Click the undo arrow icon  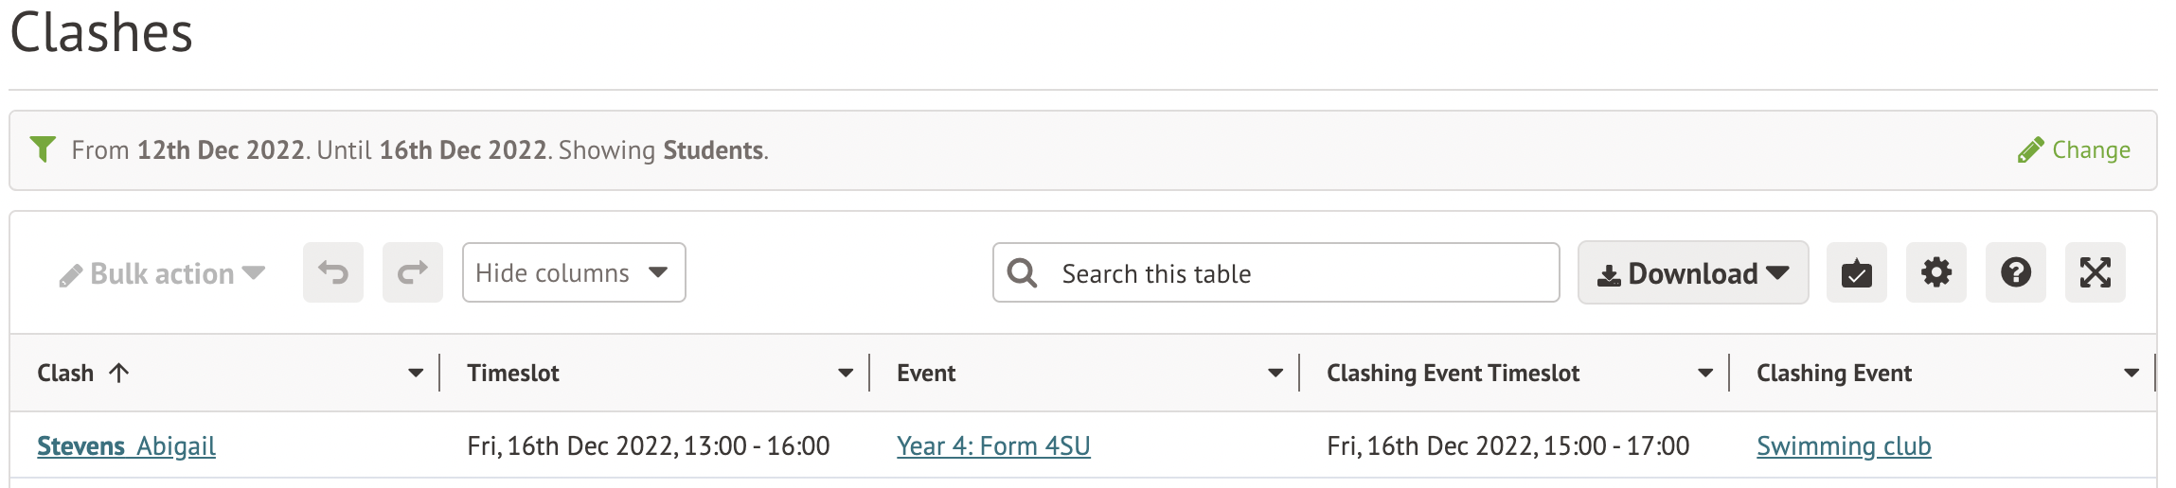333,273
